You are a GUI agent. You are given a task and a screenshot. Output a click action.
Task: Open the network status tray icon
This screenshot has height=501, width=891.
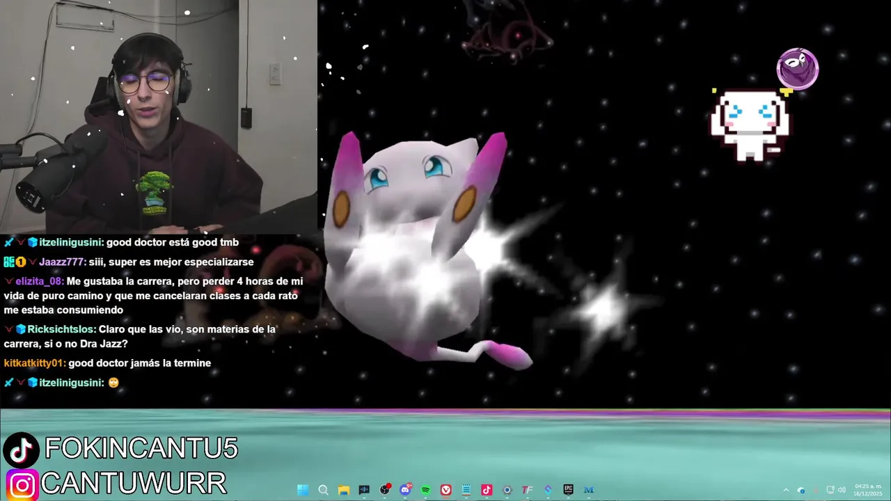(x=830, y=490)
